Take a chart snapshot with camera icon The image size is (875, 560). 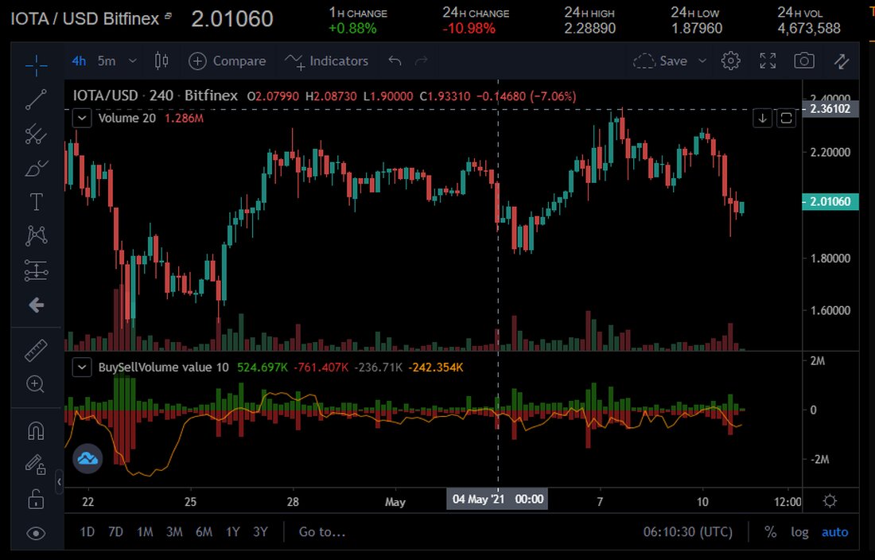click(804, 60)
